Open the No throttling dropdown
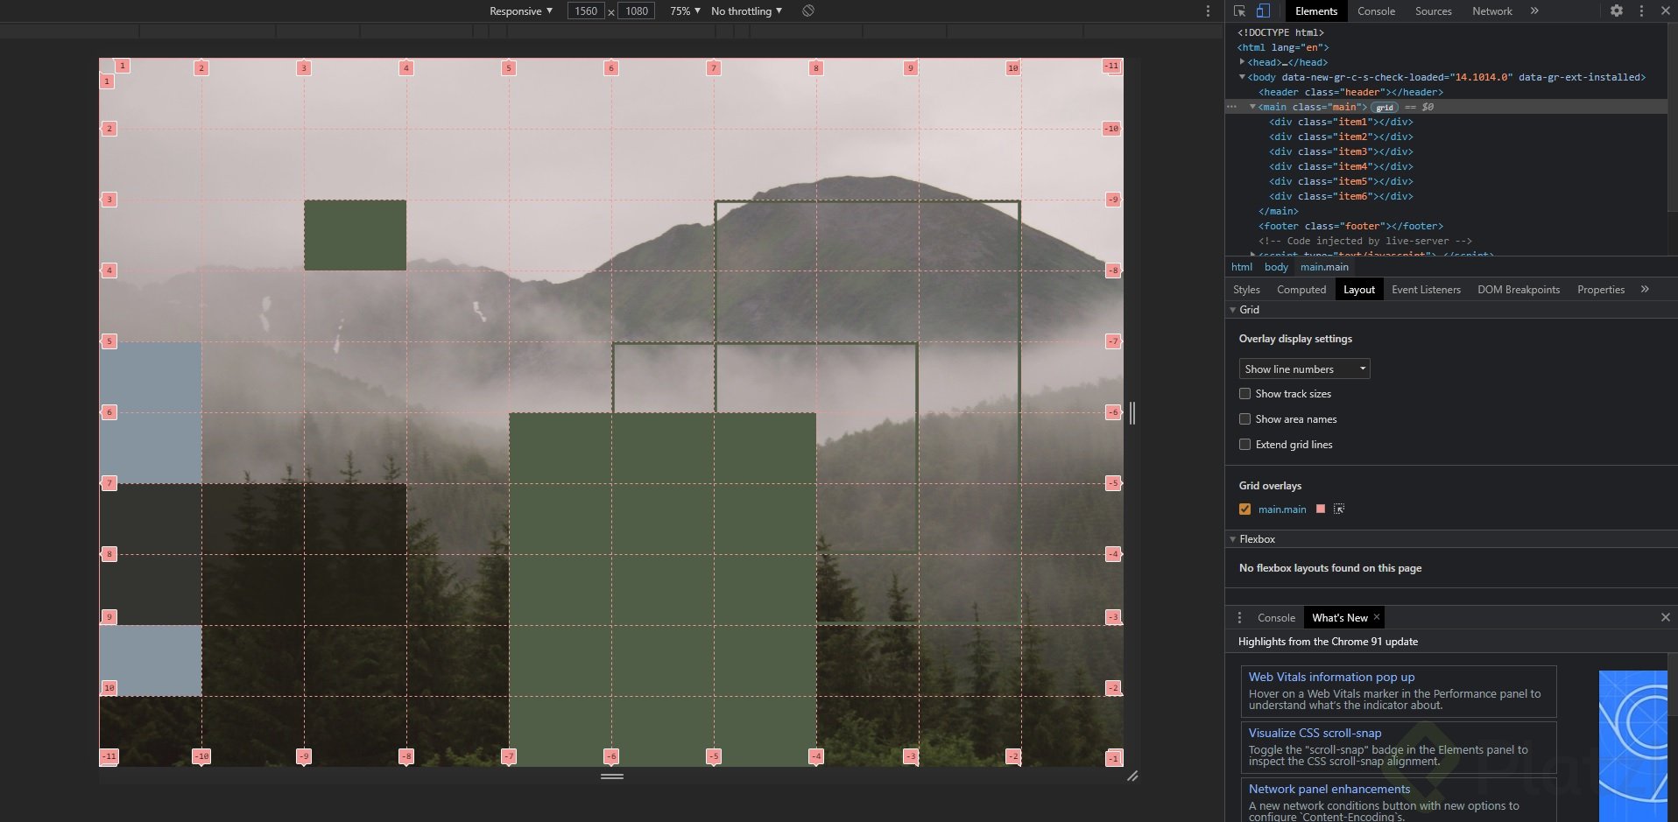This screenshot has width=1678, height=822. [x=746, y=11]
